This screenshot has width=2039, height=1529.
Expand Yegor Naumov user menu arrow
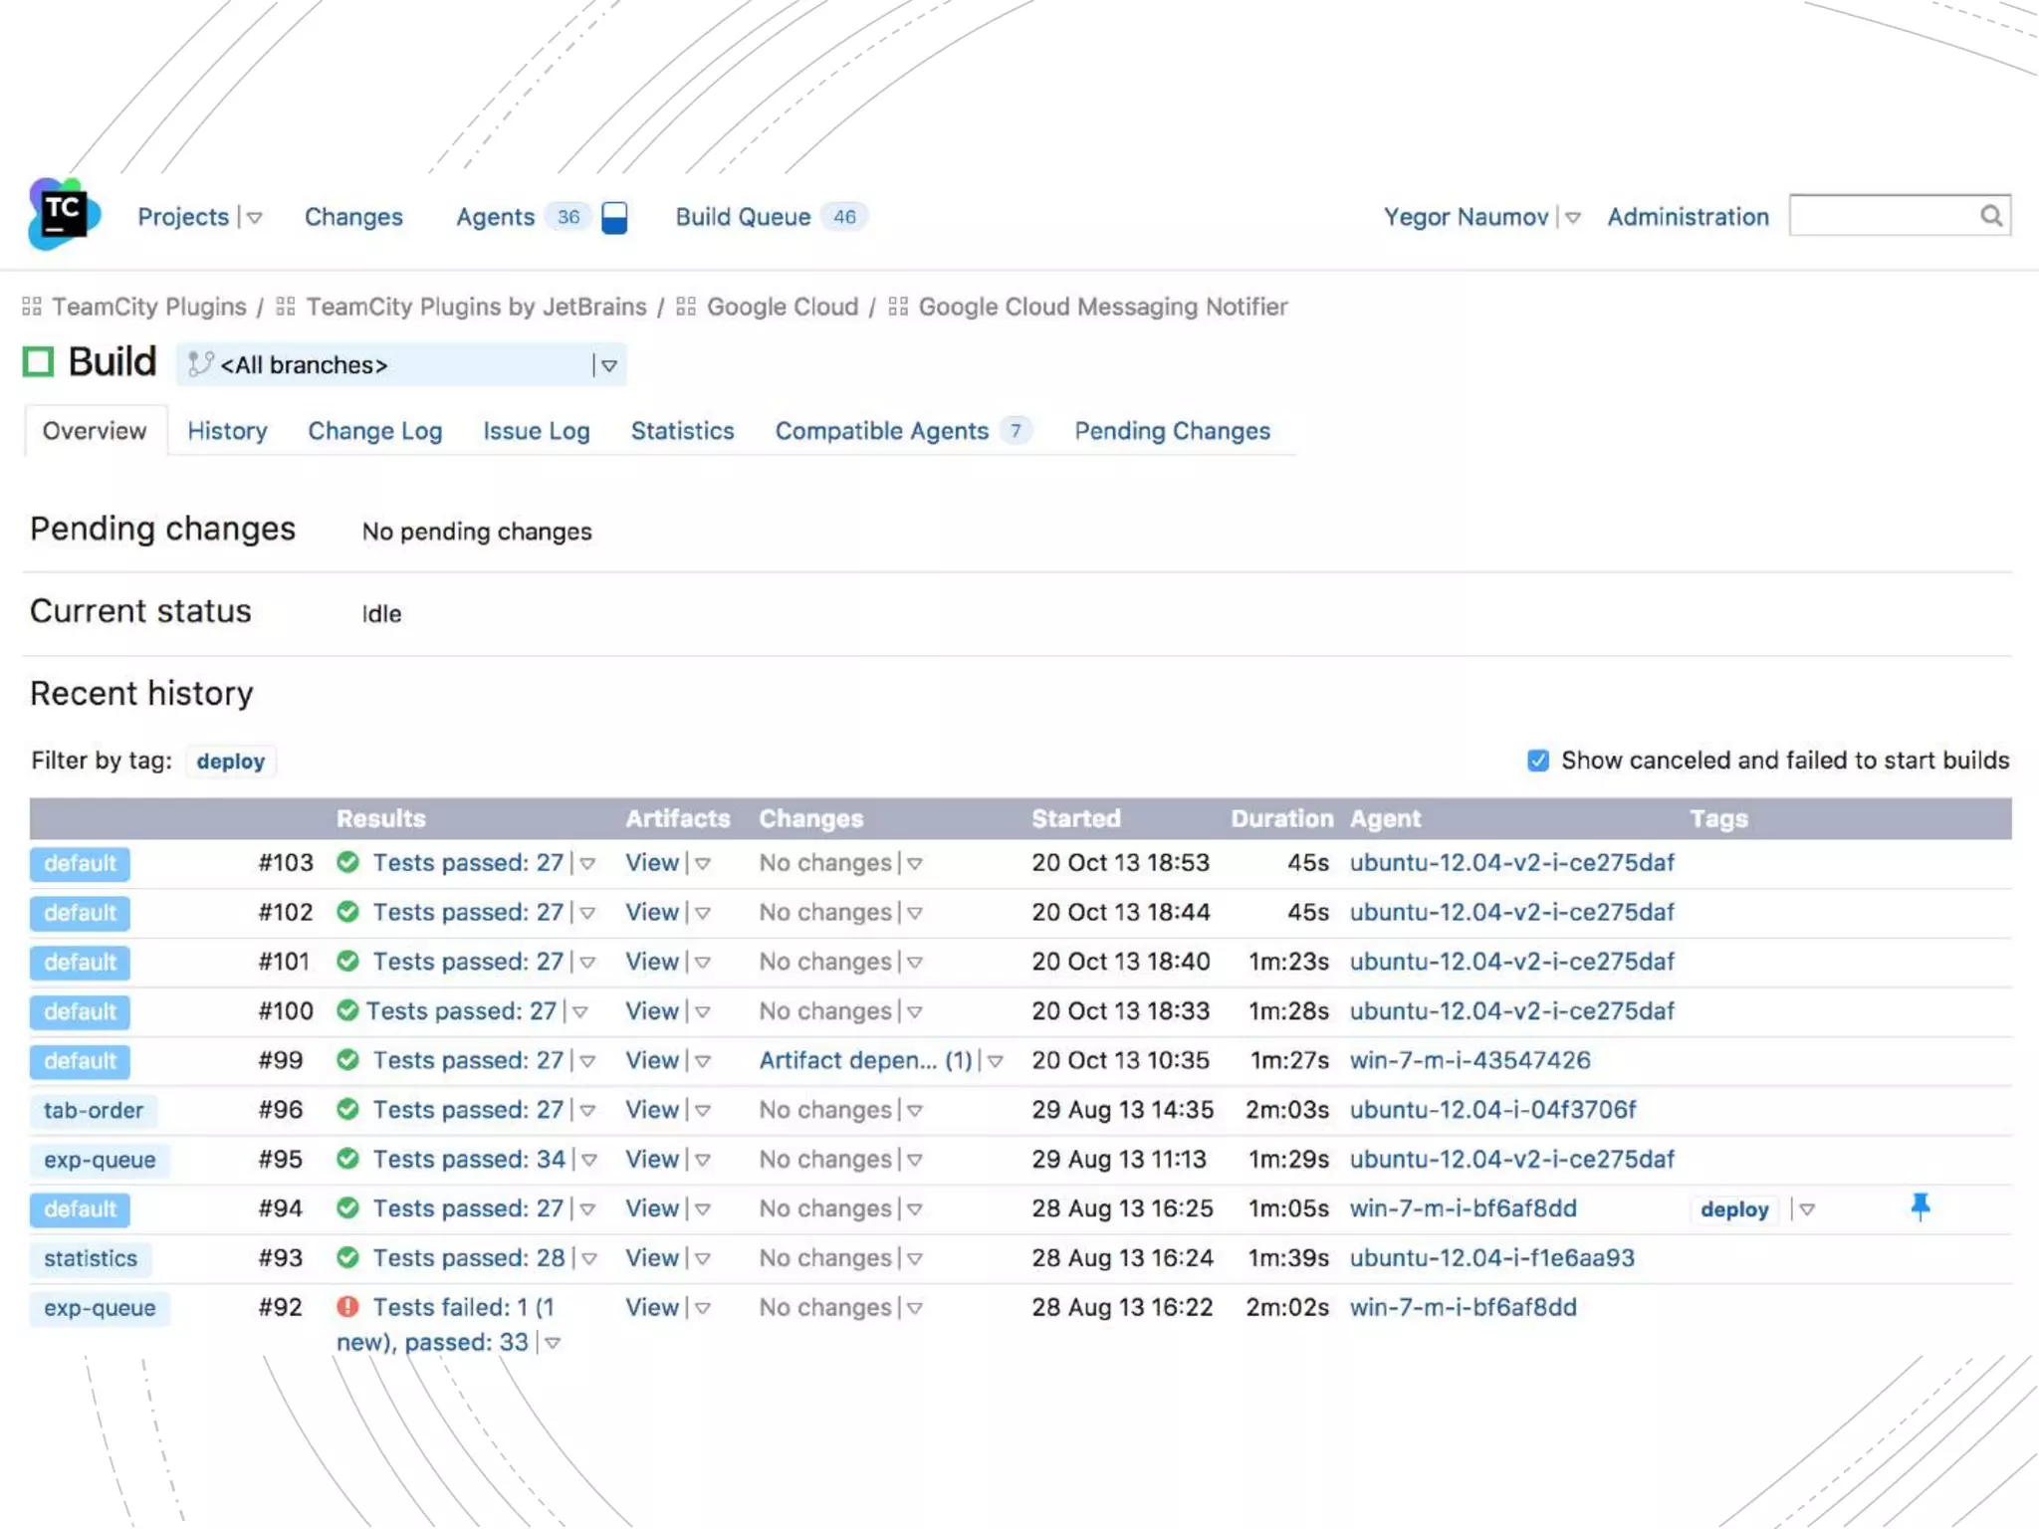pos(1573,218)
